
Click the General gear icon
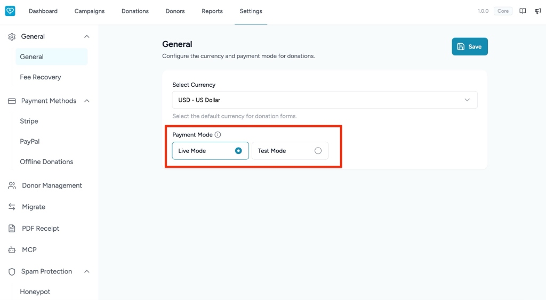coord(12,37)
